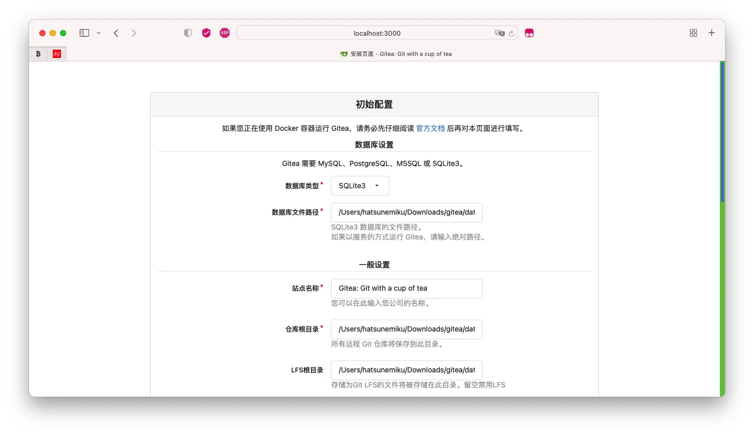The image size is (754, 435).
Task: Click the pink extension icon beside address bar
Action: (529, 33)
